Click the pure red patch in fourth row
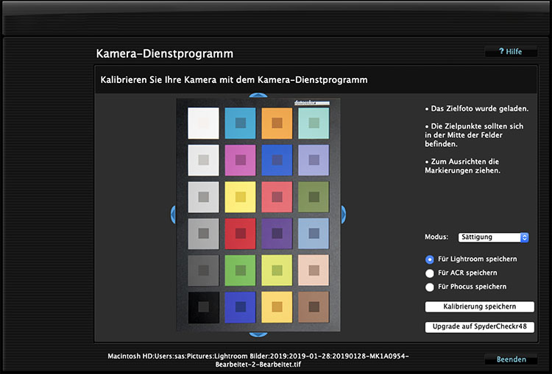Image resolution: width=552 pixels, height=374 pixels. 240,234
